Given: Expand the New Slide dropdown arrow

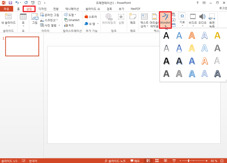Looking at the screenshot, I should coord(9,26).
